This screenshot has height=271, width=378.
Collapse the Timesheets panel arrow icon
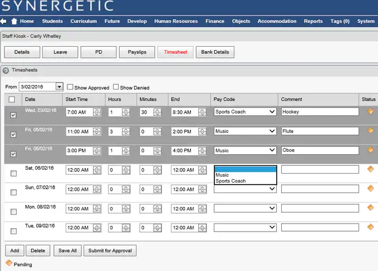tap(6, 71)
